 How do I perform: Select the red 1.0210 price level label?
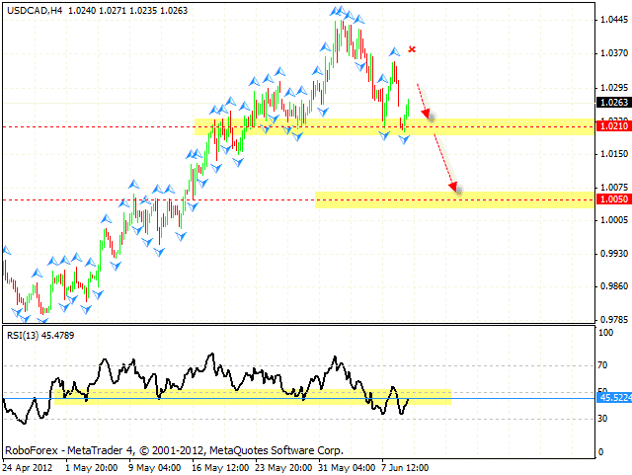pos(611,126)
